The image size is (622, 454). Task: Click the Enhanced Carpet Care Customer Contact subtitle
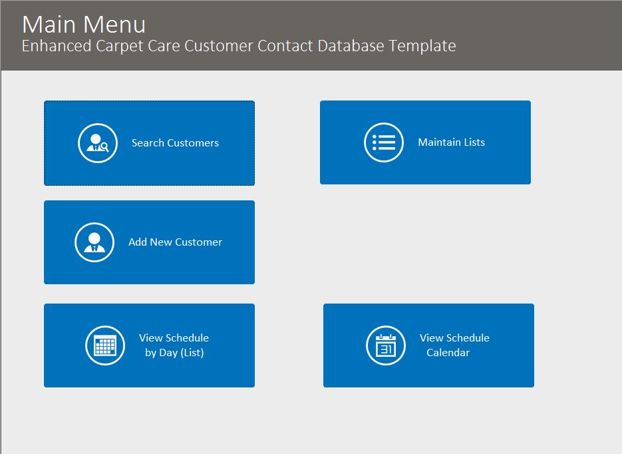239,46
